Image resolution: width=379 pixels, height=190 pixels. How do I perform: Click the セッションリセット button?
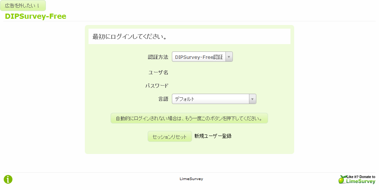click(x=170, y=137)
